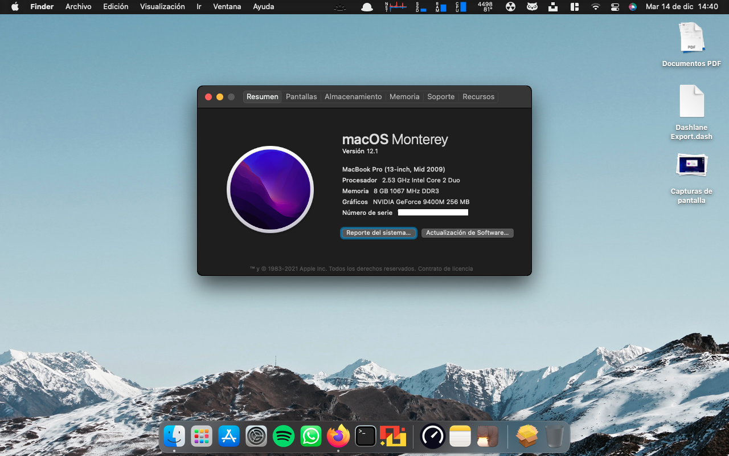Minimize the About This Mac window
Viewport: 729px width, 456px height.
point(220,97)
